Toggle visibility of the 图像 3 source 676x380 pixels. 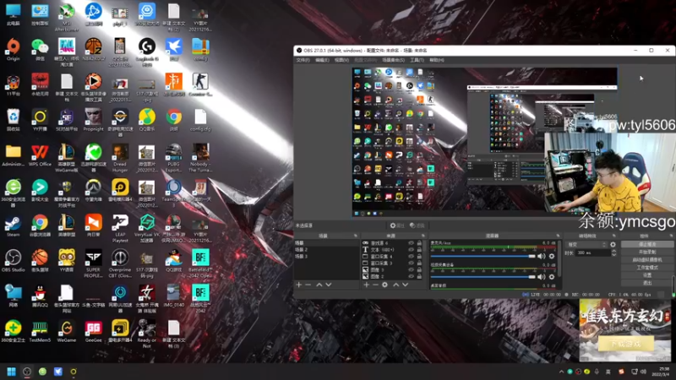[x=412, y=269]
